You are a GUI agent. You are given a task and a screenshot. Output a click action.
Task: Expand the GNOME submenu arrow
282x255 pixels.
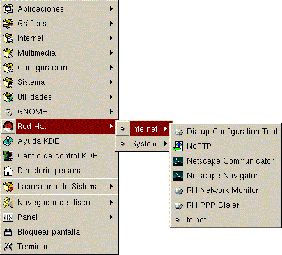click(x=111, y=112)
